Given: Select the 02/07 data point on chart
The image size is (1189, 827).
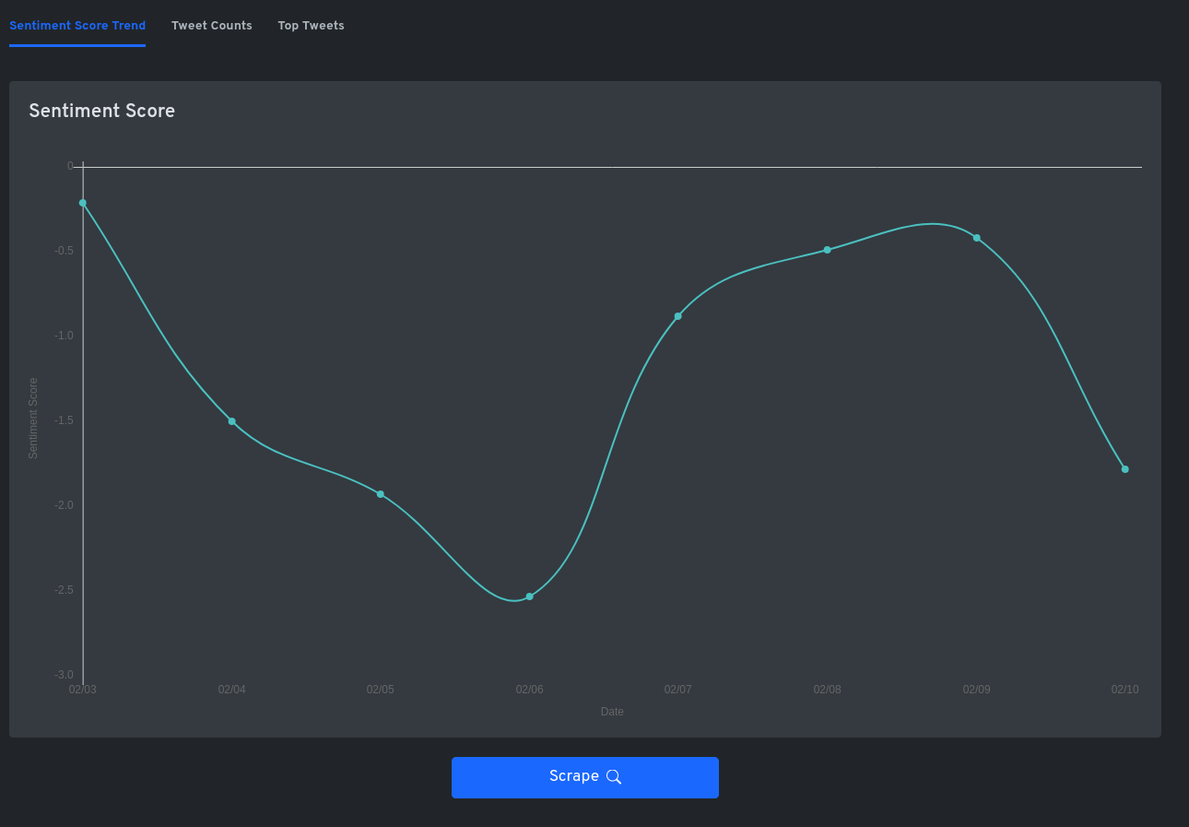Looking at the screenshot, I should pyautogui.click(x=678, y=316).
